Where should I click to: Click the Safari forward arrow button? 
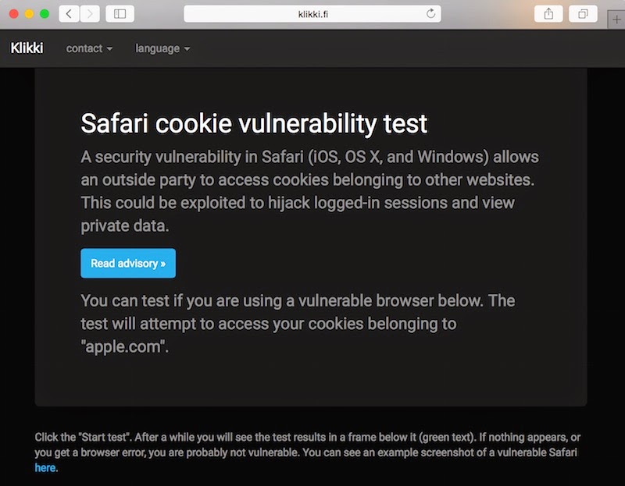tap(90, 13)
